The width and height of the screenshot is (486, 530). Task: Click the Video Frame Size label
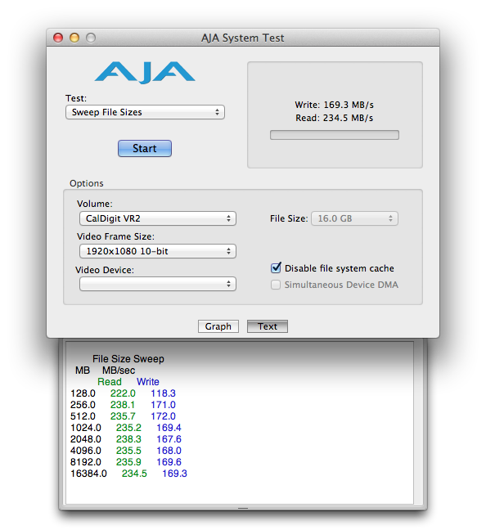click(115, 236)
